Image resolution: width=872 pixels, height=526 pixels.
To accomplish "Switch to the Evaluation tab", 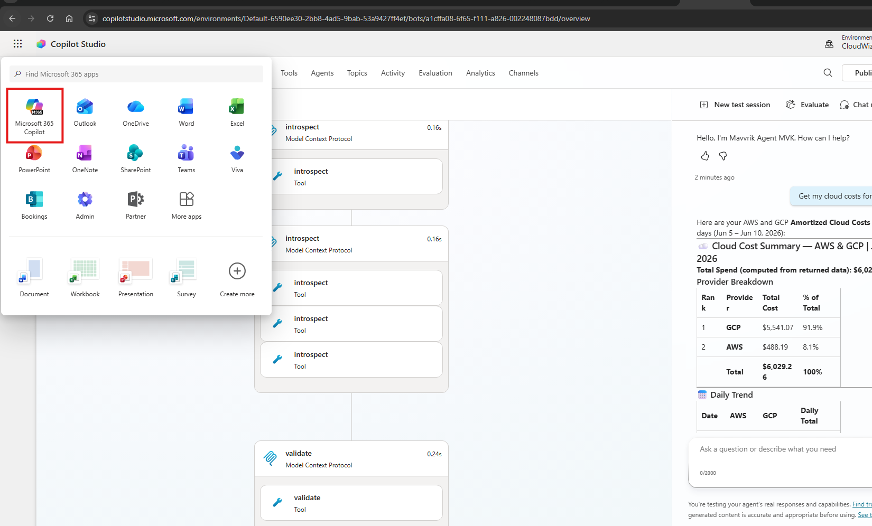I will [435, 73].
